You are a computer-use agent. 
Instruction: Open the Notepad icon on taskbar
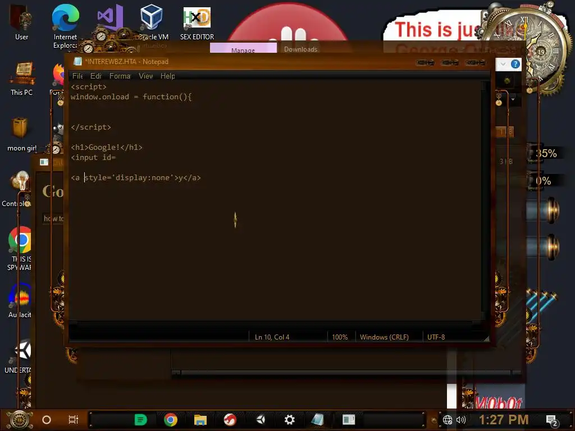point(318,420)
